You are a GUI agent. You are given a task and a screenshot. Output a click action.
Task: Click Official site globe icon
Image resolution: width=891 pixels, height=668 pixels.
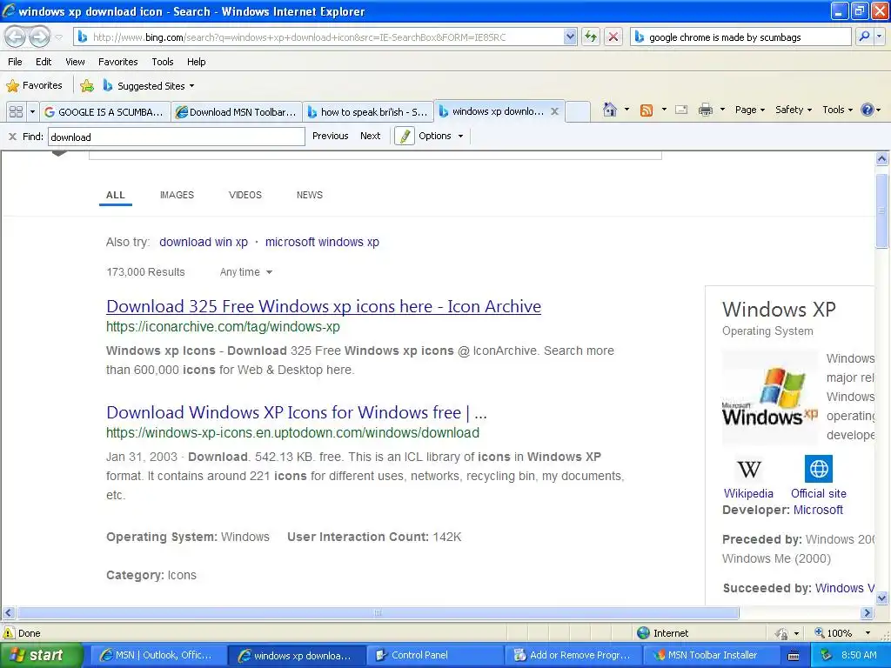tap(818, 469)
